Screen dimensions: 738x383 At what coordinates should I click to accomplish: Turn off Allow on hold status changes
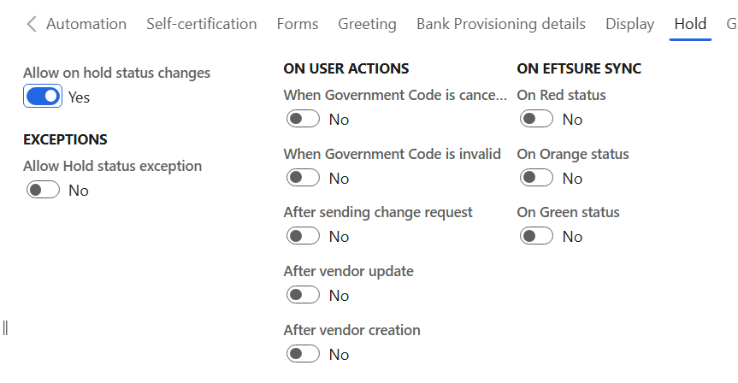click(43, 97)
